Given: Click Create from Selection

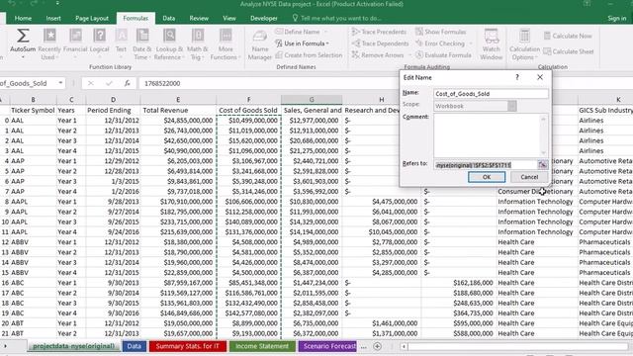Looking at the screenshot, I should coord(309,55).
